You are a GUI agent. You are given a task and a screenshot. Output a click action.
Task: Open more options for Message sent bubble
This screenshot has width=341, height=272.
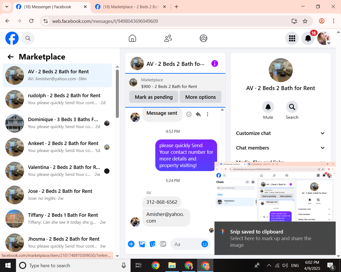[208, 114]
